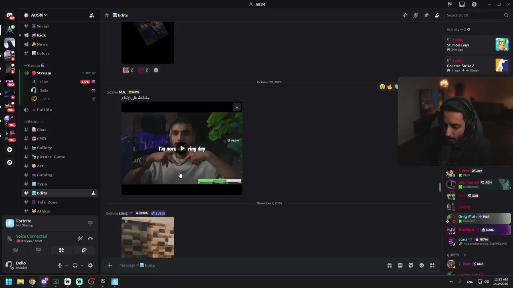
Task: Collapse the Main category
Action: point(33,122)
